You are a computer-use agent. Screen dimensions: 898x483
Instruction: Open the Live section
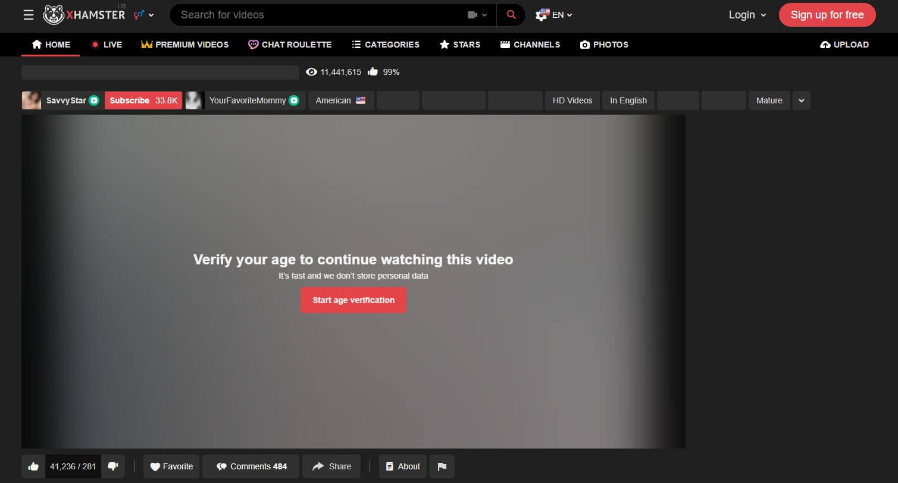click(x=107, y=44)
